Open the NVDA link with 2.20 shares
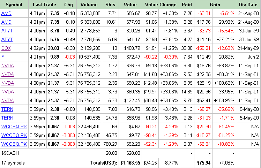Screen dimensions: 261x168 8,74
